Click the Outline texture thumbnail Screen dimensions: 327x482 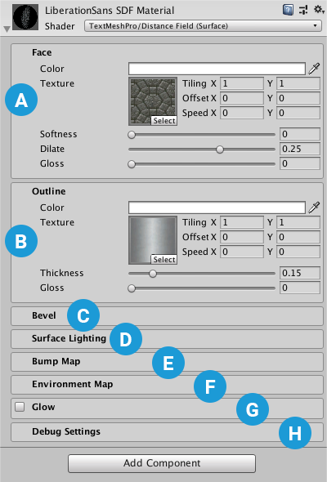(153, 240)
